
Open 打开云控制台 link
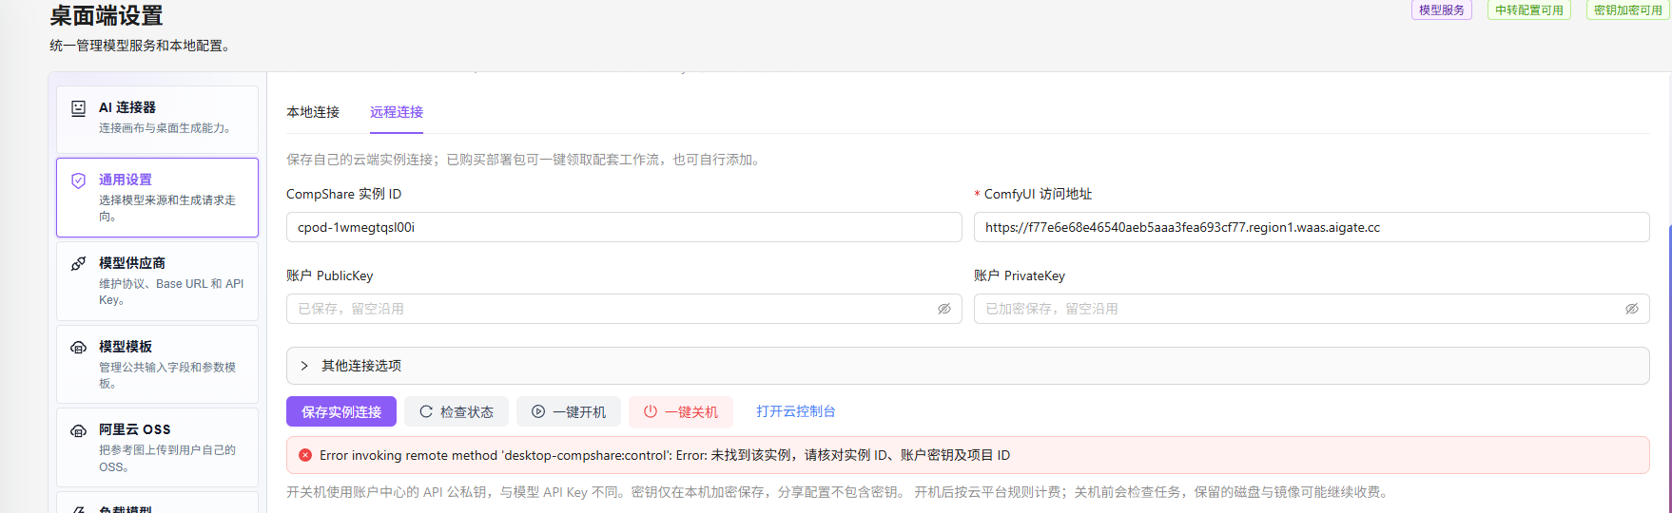796,411
